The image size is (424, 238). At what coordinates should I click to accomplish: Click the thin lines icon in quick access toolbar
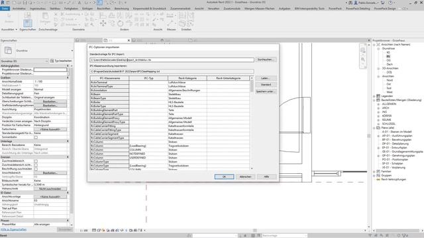(100, 3)
